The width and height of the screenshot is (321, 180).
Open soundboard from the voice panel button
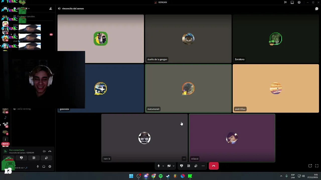pos(46,158)
